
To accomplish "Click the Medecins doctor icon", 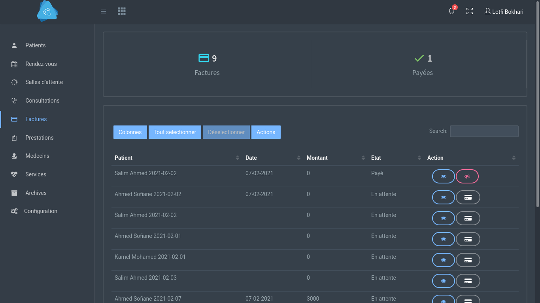I will click(14, 156).
